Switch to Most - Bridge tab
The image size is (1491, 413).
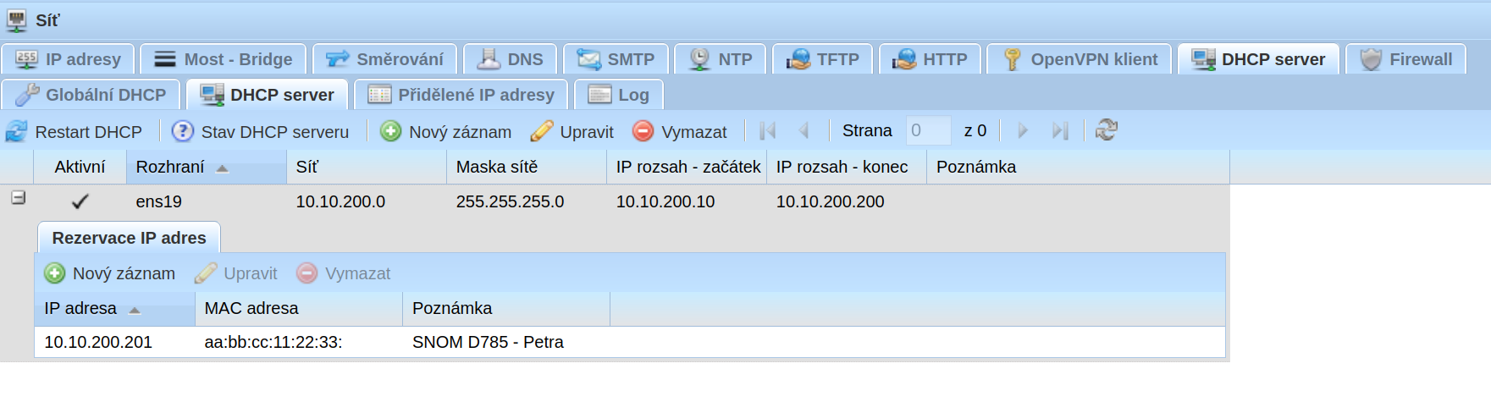click(224, 59)
